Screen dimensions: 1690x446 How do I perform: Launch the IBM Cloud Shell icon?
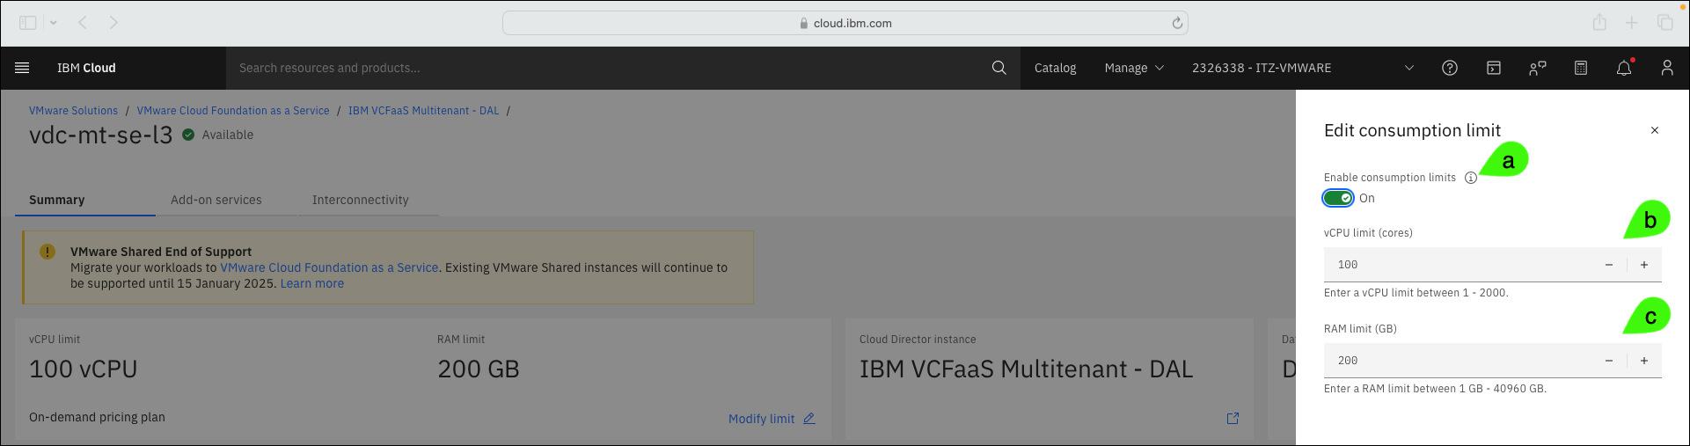(x=1494, y=68)
